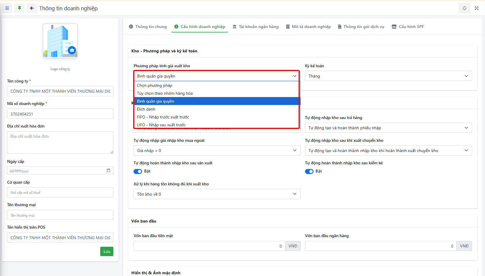Open calendar icon in Ngày cấp field
This screenshot has height=276, width=485.
coord(108,170)
